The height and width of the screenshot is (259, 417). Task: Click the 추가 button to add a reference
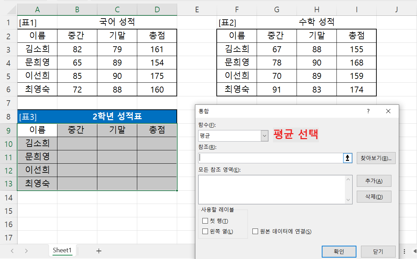click(x=374, y=181)
